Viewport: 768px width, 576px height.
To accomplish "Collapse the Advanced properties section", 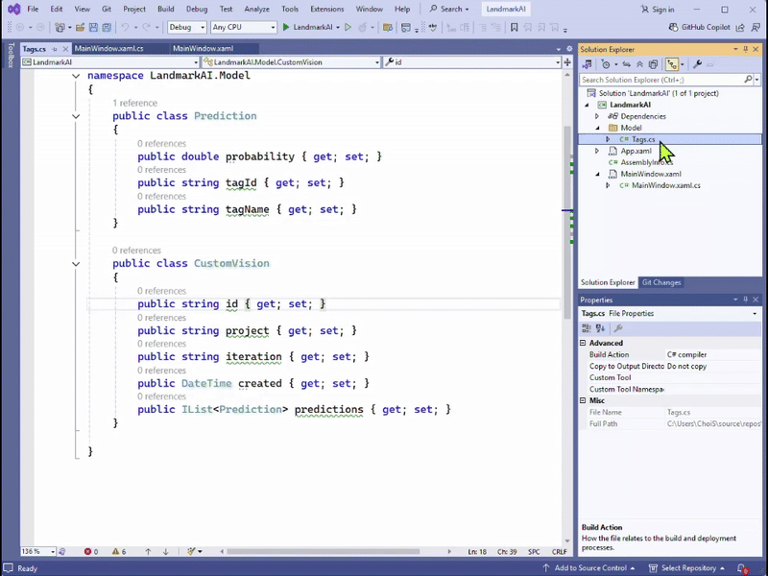I will pos(583,343).
